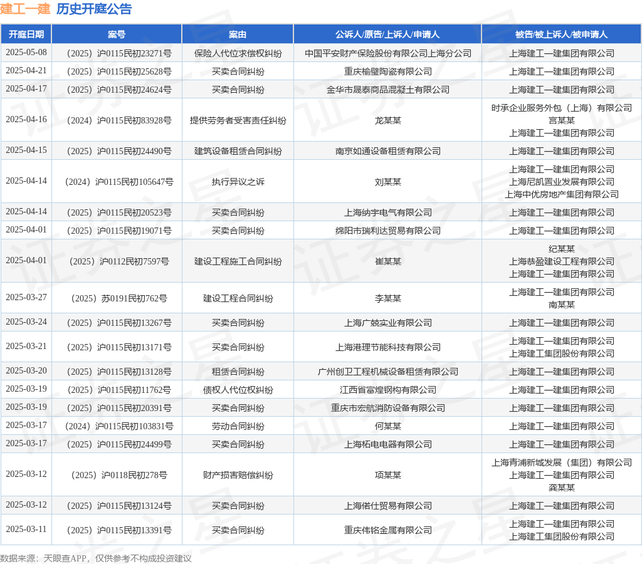Click defendant 南某某
Screen dimensions: 642x564
tap(561, 305)
